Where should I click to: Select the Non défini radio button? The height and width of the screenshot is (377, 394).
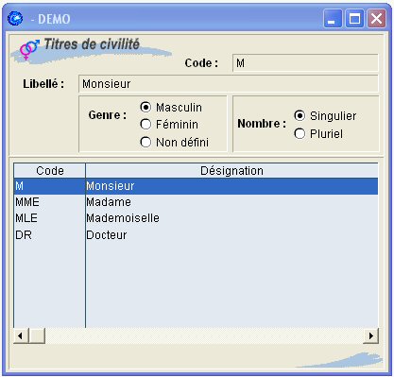click(x=146, y=142)
